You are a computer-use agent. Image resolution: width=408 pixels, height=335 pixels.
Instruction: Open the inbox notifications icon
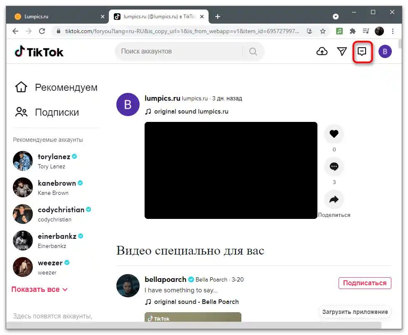[362, 51]
